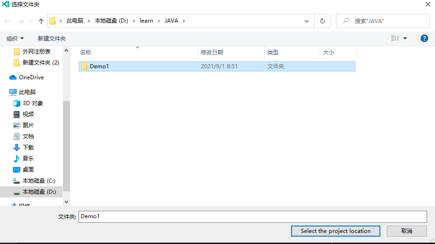Viewport: 435px width, 244px height.
Task: Click the 文件夹 name input field
Action: pyautogui.click(x=252, y=216)
